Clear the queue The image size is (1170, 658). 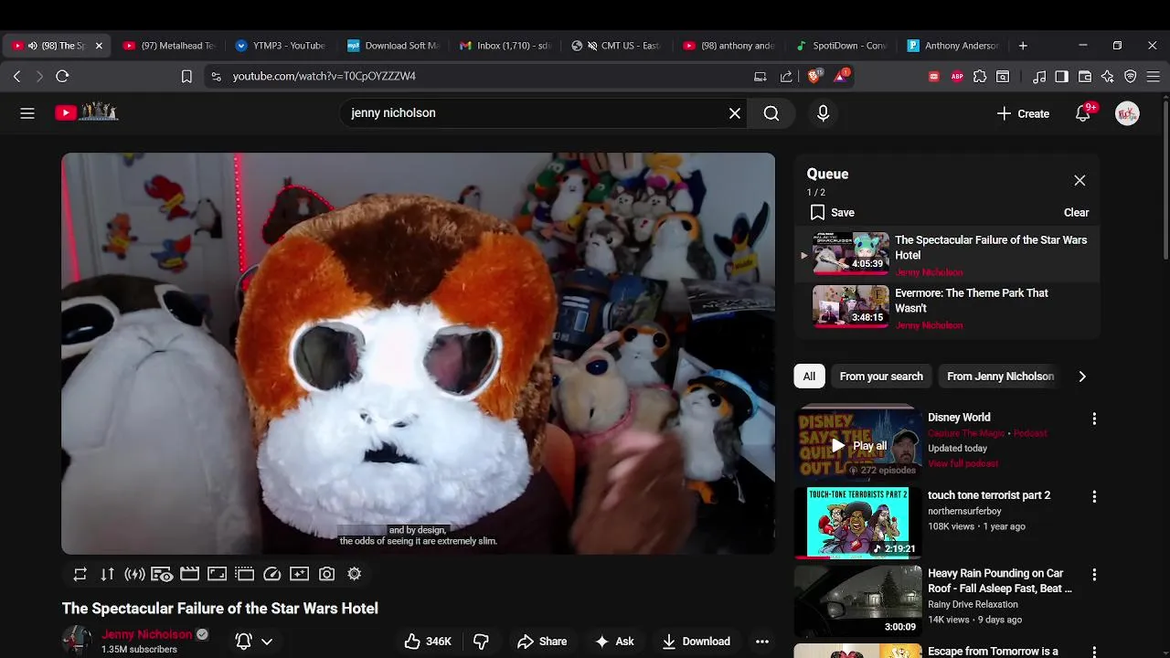(1076, 212)
